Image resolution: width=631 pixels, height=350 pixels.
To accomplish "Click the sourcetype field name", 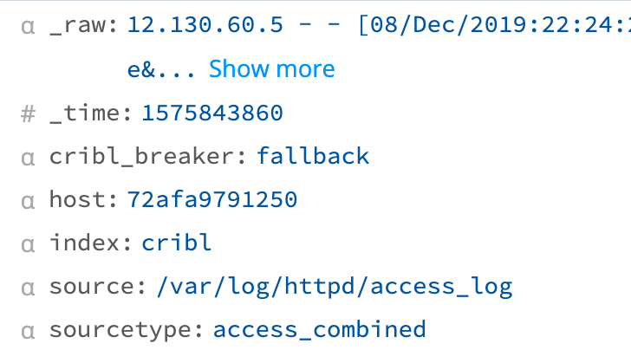I will (127, 330).
